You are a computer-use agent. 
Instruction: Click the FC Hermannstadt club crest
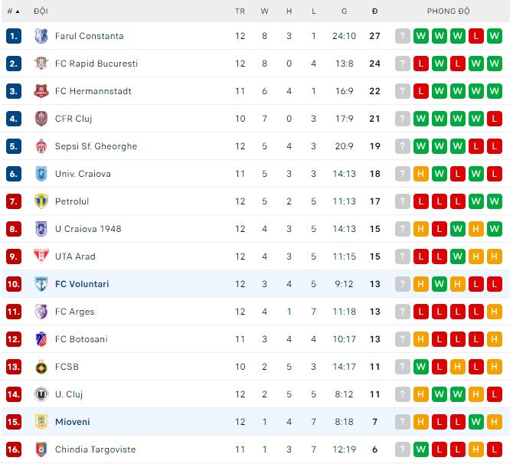pyautogui.click(x=41, y=91)
